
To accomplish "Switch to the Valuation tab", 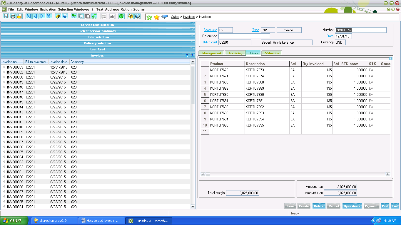I will coord(272,53).
